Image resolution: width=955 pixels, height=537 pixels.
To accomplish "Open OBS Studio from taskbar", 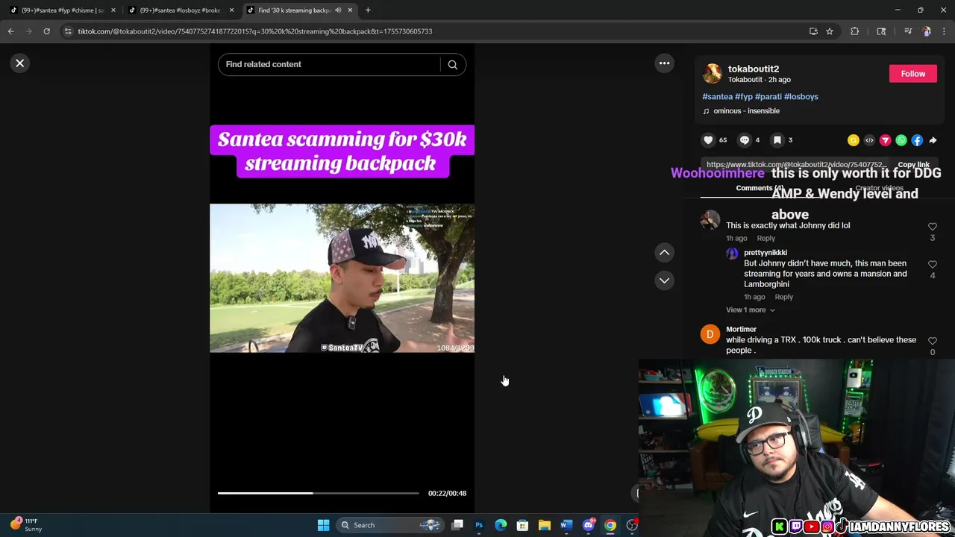I will coord(632,525).
